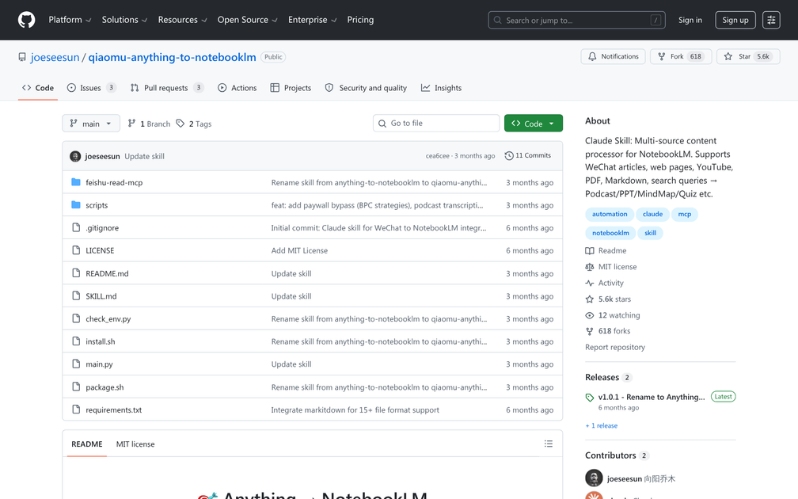Open the v1.0.1 release link
The height and width of the screenshot is (499, 798).
point(652,397)
